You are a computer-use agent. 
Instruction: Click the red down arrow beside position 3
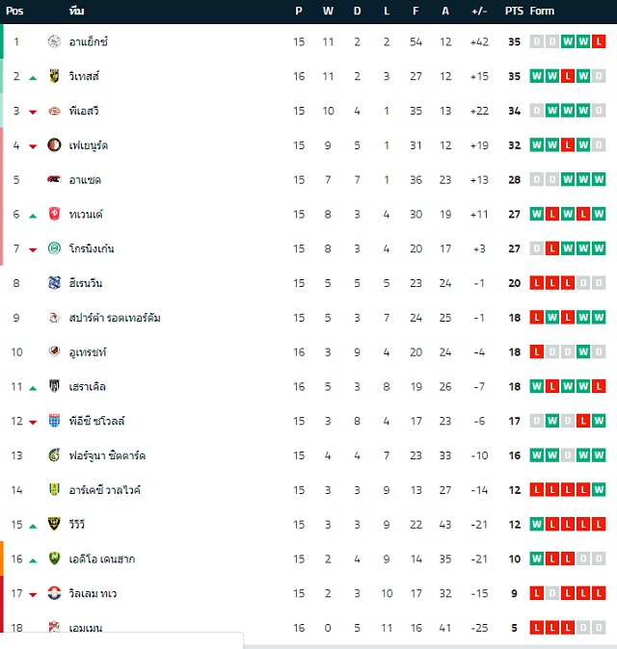point(33,112)
